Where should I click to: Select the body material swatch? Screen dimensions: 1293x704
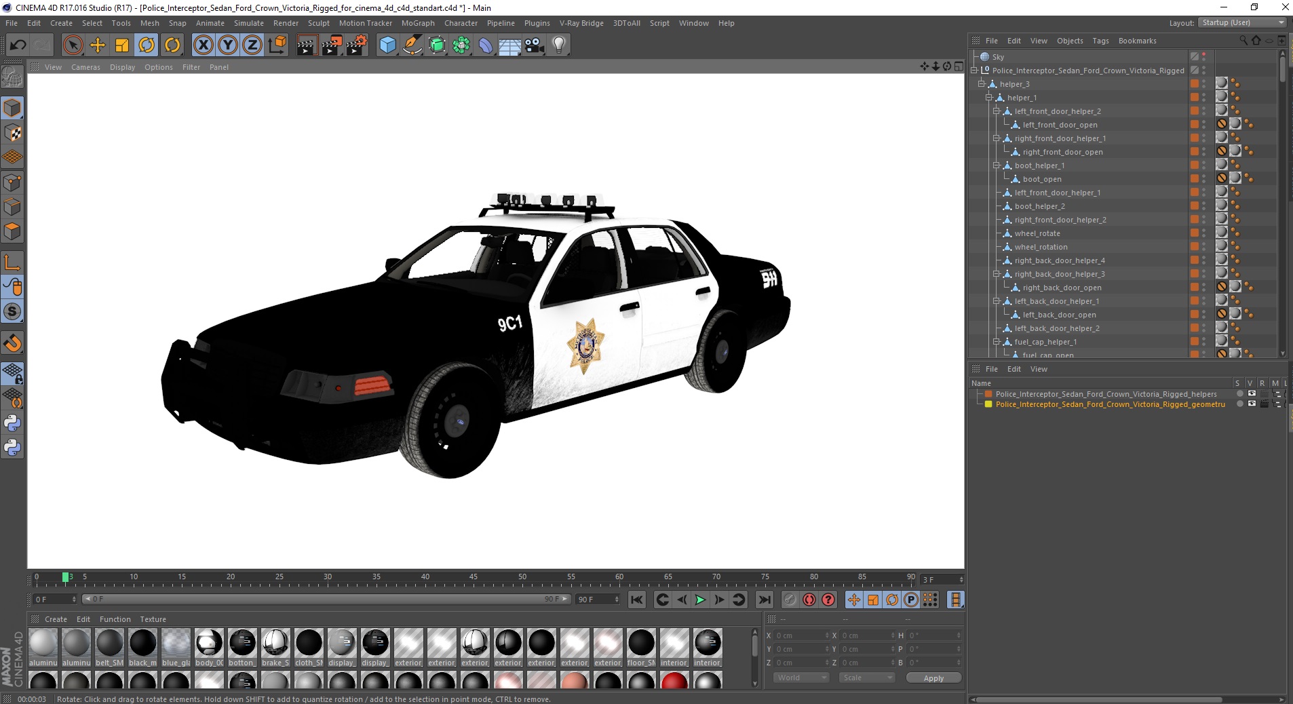[209, 647]
